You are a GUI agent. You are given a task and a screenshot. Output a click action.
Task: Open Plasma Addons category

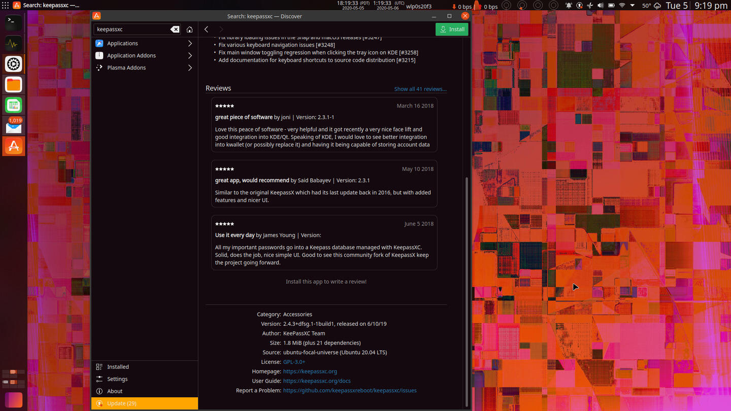pos(144,67)
